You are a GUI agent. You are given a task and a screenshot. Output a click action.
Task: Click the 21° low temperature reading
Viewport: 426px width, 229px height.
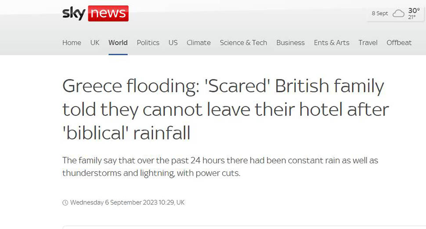[412, 18]
